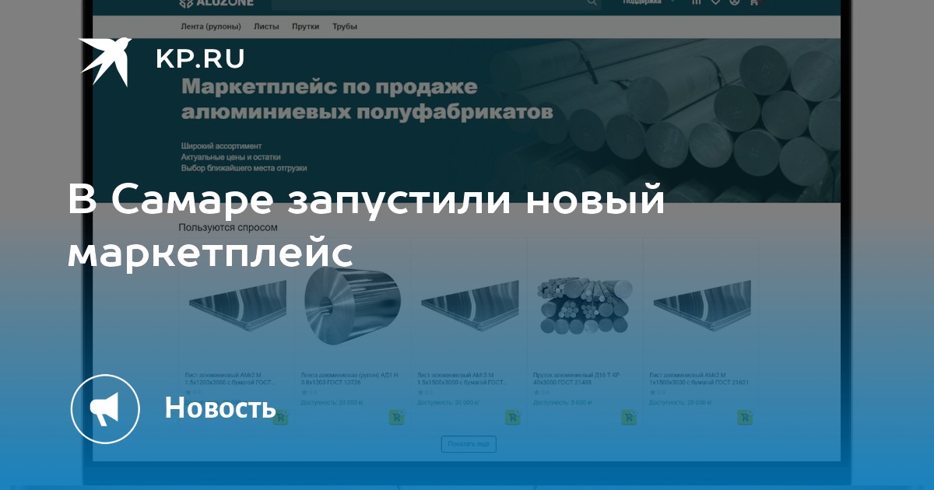934x490 pixels.
Task: Click Широкий ассортимент text
Action: [x=221, y=145]
